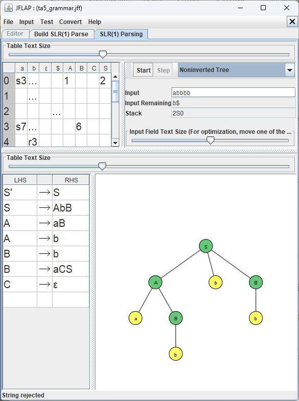Click the root S node in parse tree
The width and height of the screenshot is (299, 401).
tap(206, 246)
